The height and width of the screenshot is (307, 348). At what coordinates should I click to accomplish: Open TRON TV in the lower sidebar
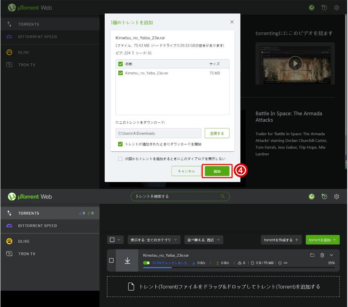click(27, 254)
